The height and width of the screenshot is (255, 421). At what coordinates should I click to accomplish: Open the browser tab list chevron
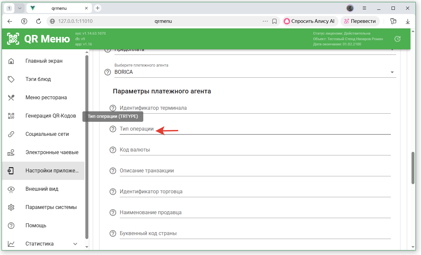coord(20,8)
